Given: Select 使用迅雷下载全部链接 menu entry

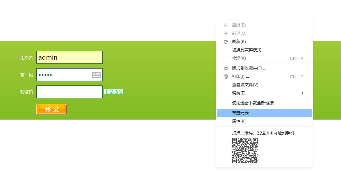Looking at the screenshot, I should [x=252, y=103].
